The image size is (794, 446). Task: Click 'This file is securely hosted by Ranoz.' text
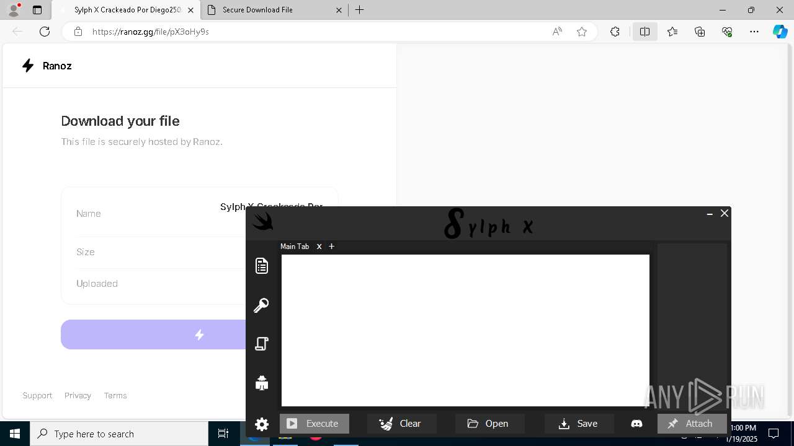pos(141,142)
